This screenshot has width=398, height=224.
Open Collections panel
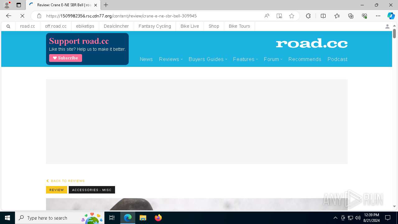pyautogui.click(x=351, y=16)
